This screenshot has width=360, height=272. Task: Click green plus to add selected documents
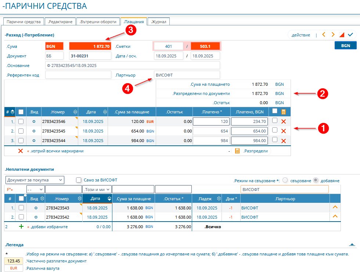click(21, 227)
